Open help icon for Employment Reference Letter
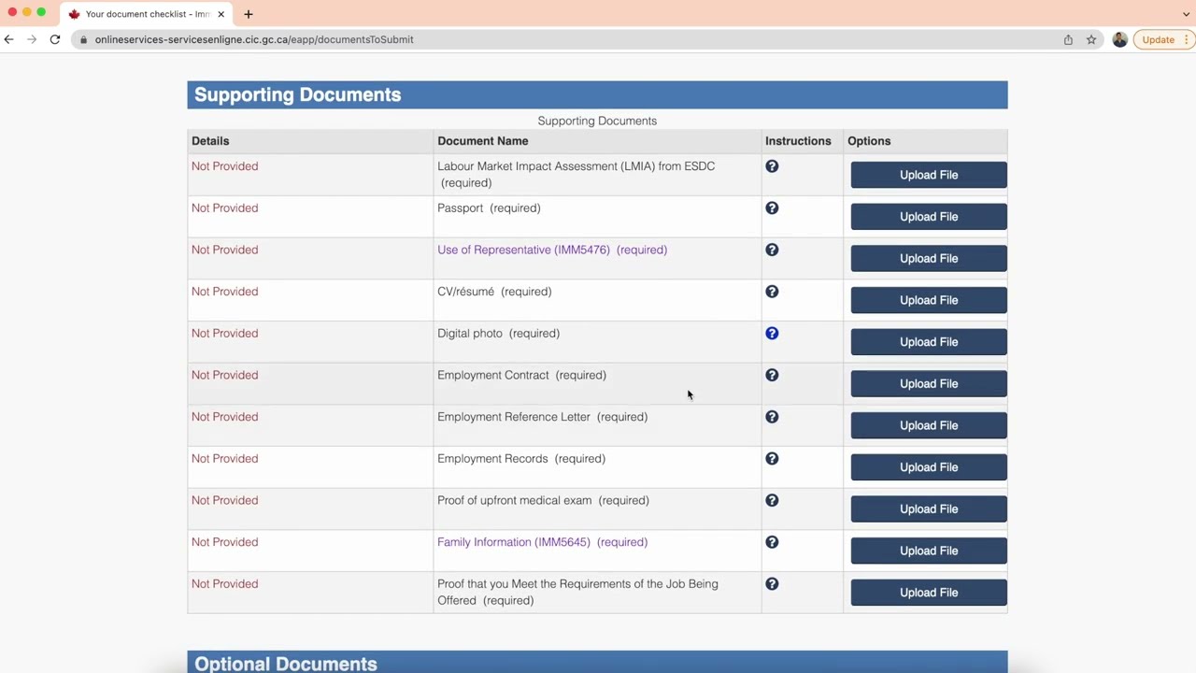This screenshot has width=1196, height=673. [772, 417]
